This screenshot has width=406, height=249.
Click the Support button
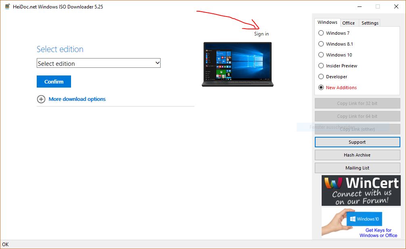[x=357, y=142]
